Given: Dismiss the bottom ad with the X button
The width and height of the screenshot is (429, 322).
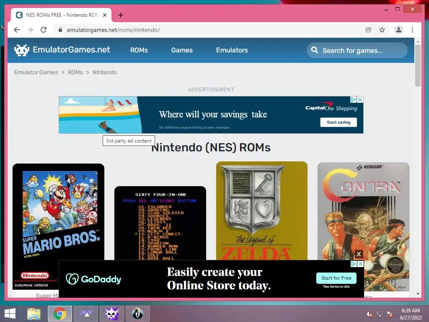Looking at the screenshot, I should point(359,254).
